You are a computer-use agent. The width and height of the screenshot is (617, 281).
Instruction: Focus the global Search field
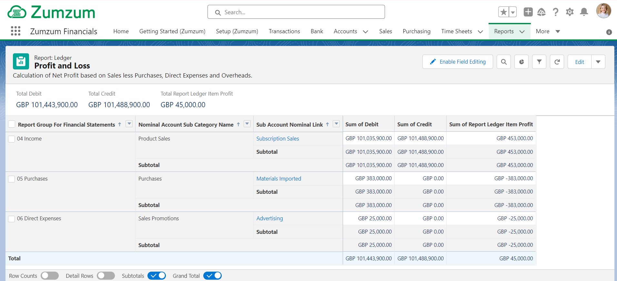click(296, 12)
